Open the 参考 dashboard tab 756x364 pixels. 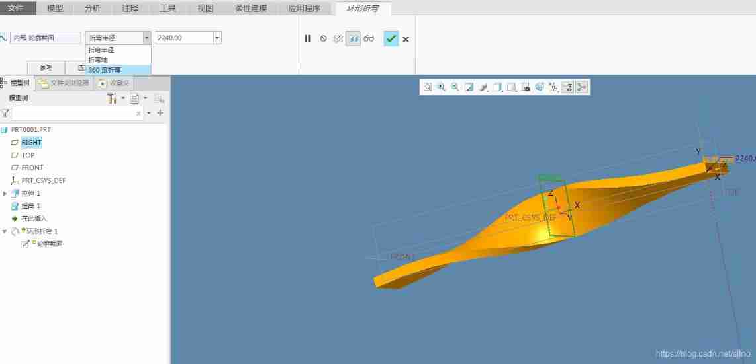pyautogui.click(x=46, y=68)
